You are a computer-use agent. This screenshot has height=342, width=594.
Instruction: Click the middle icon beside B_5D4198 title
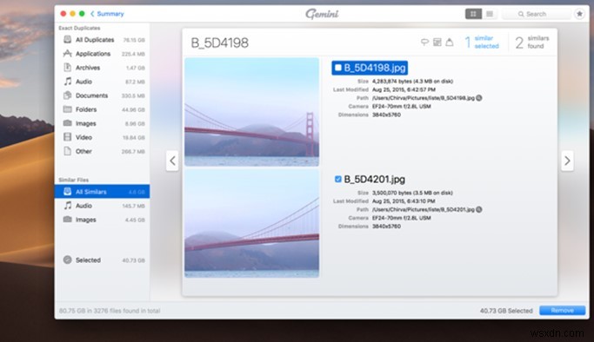click(437, 42)
